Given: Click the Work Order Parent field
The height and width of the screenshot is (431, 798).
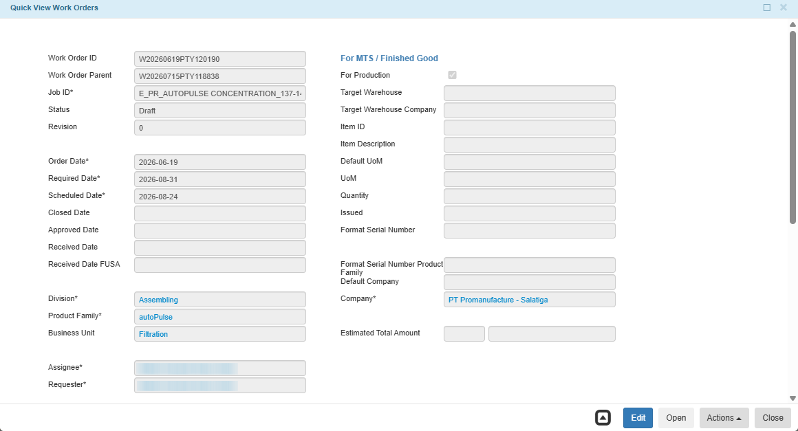Looking at the screenshot, I should click(220, 76).
